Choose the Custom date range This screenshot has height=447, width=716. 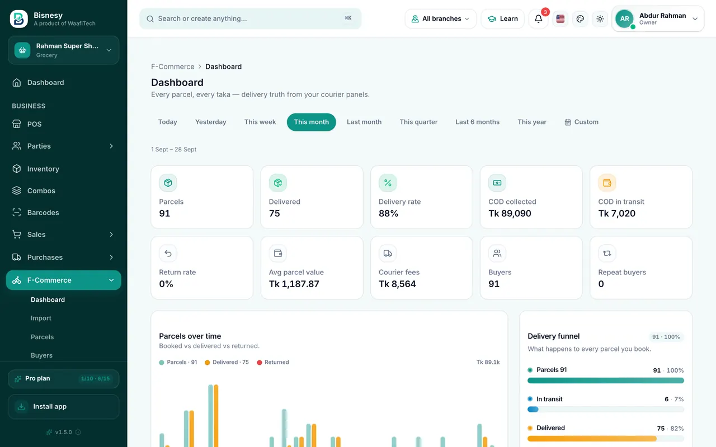point(581,122)
